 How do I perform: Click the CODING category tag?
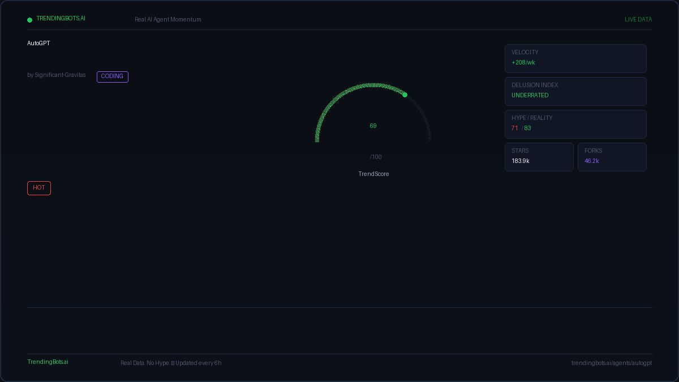click(x=113, y=76)
